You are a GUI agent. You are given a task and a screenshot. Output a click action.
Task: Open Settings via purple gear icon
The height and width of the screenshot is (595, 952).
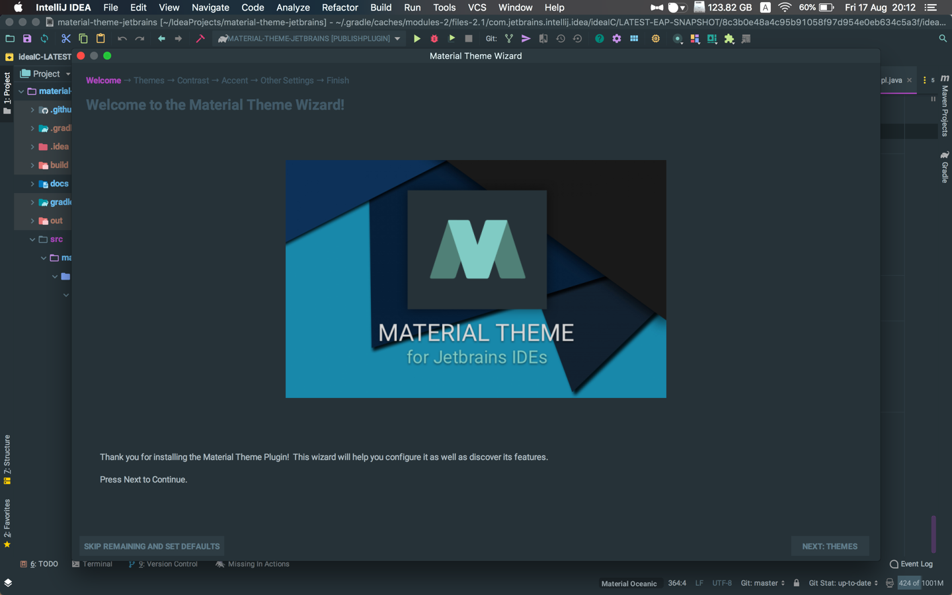pos(617,39)
